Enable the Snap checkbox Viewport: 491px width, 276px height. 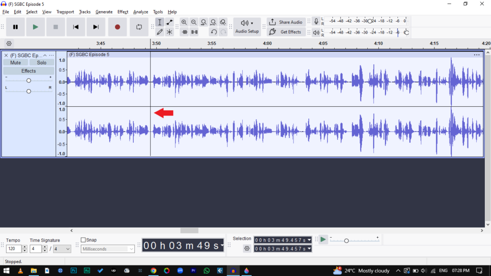pos(83,240)
